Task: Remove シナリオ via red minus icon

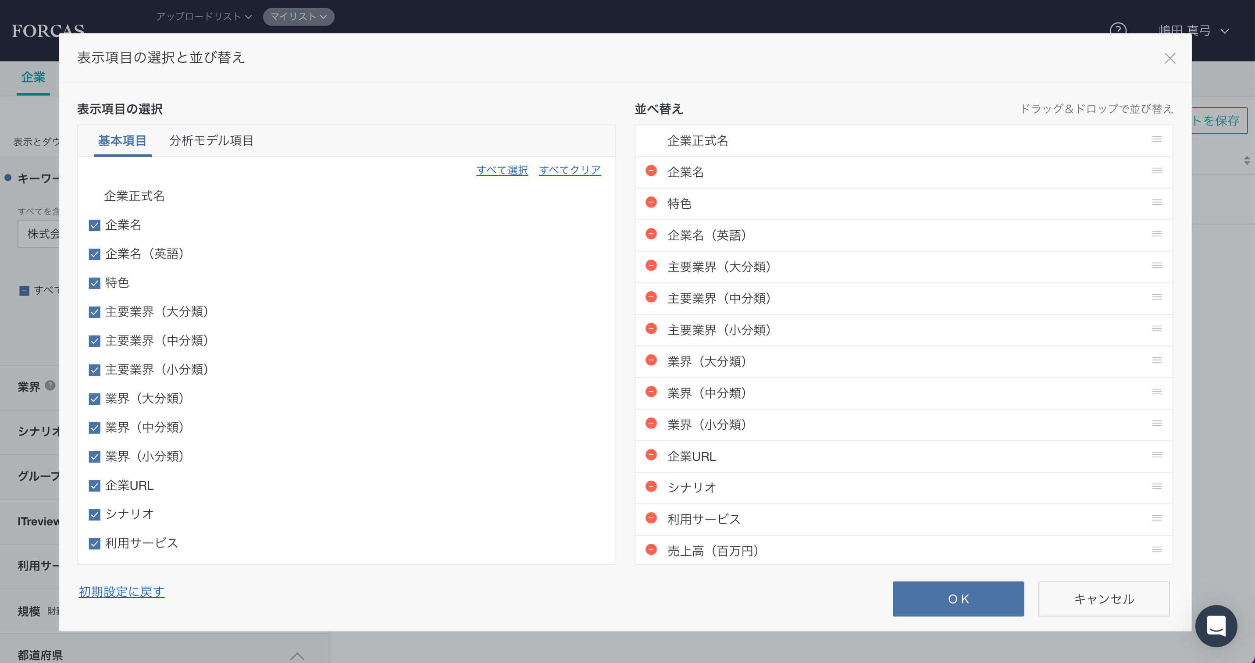Action: (651, 487)
